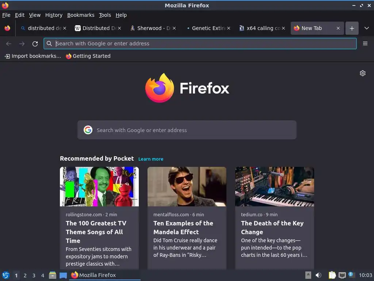The height and width of the screenshot is (281, 374).
Task: Open 'The Death of the Key Change' article
Action: click(272, 228)
